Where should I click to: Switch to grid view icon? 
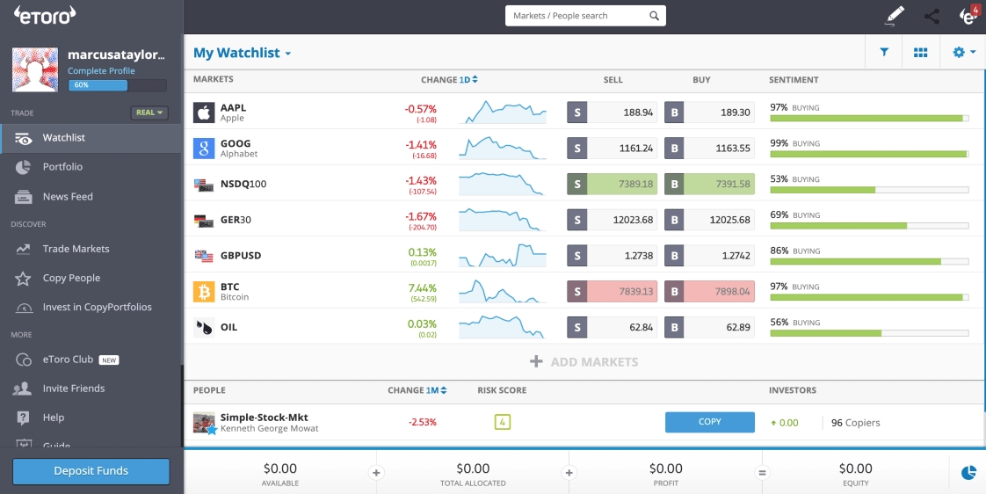[x=921, y=53]
